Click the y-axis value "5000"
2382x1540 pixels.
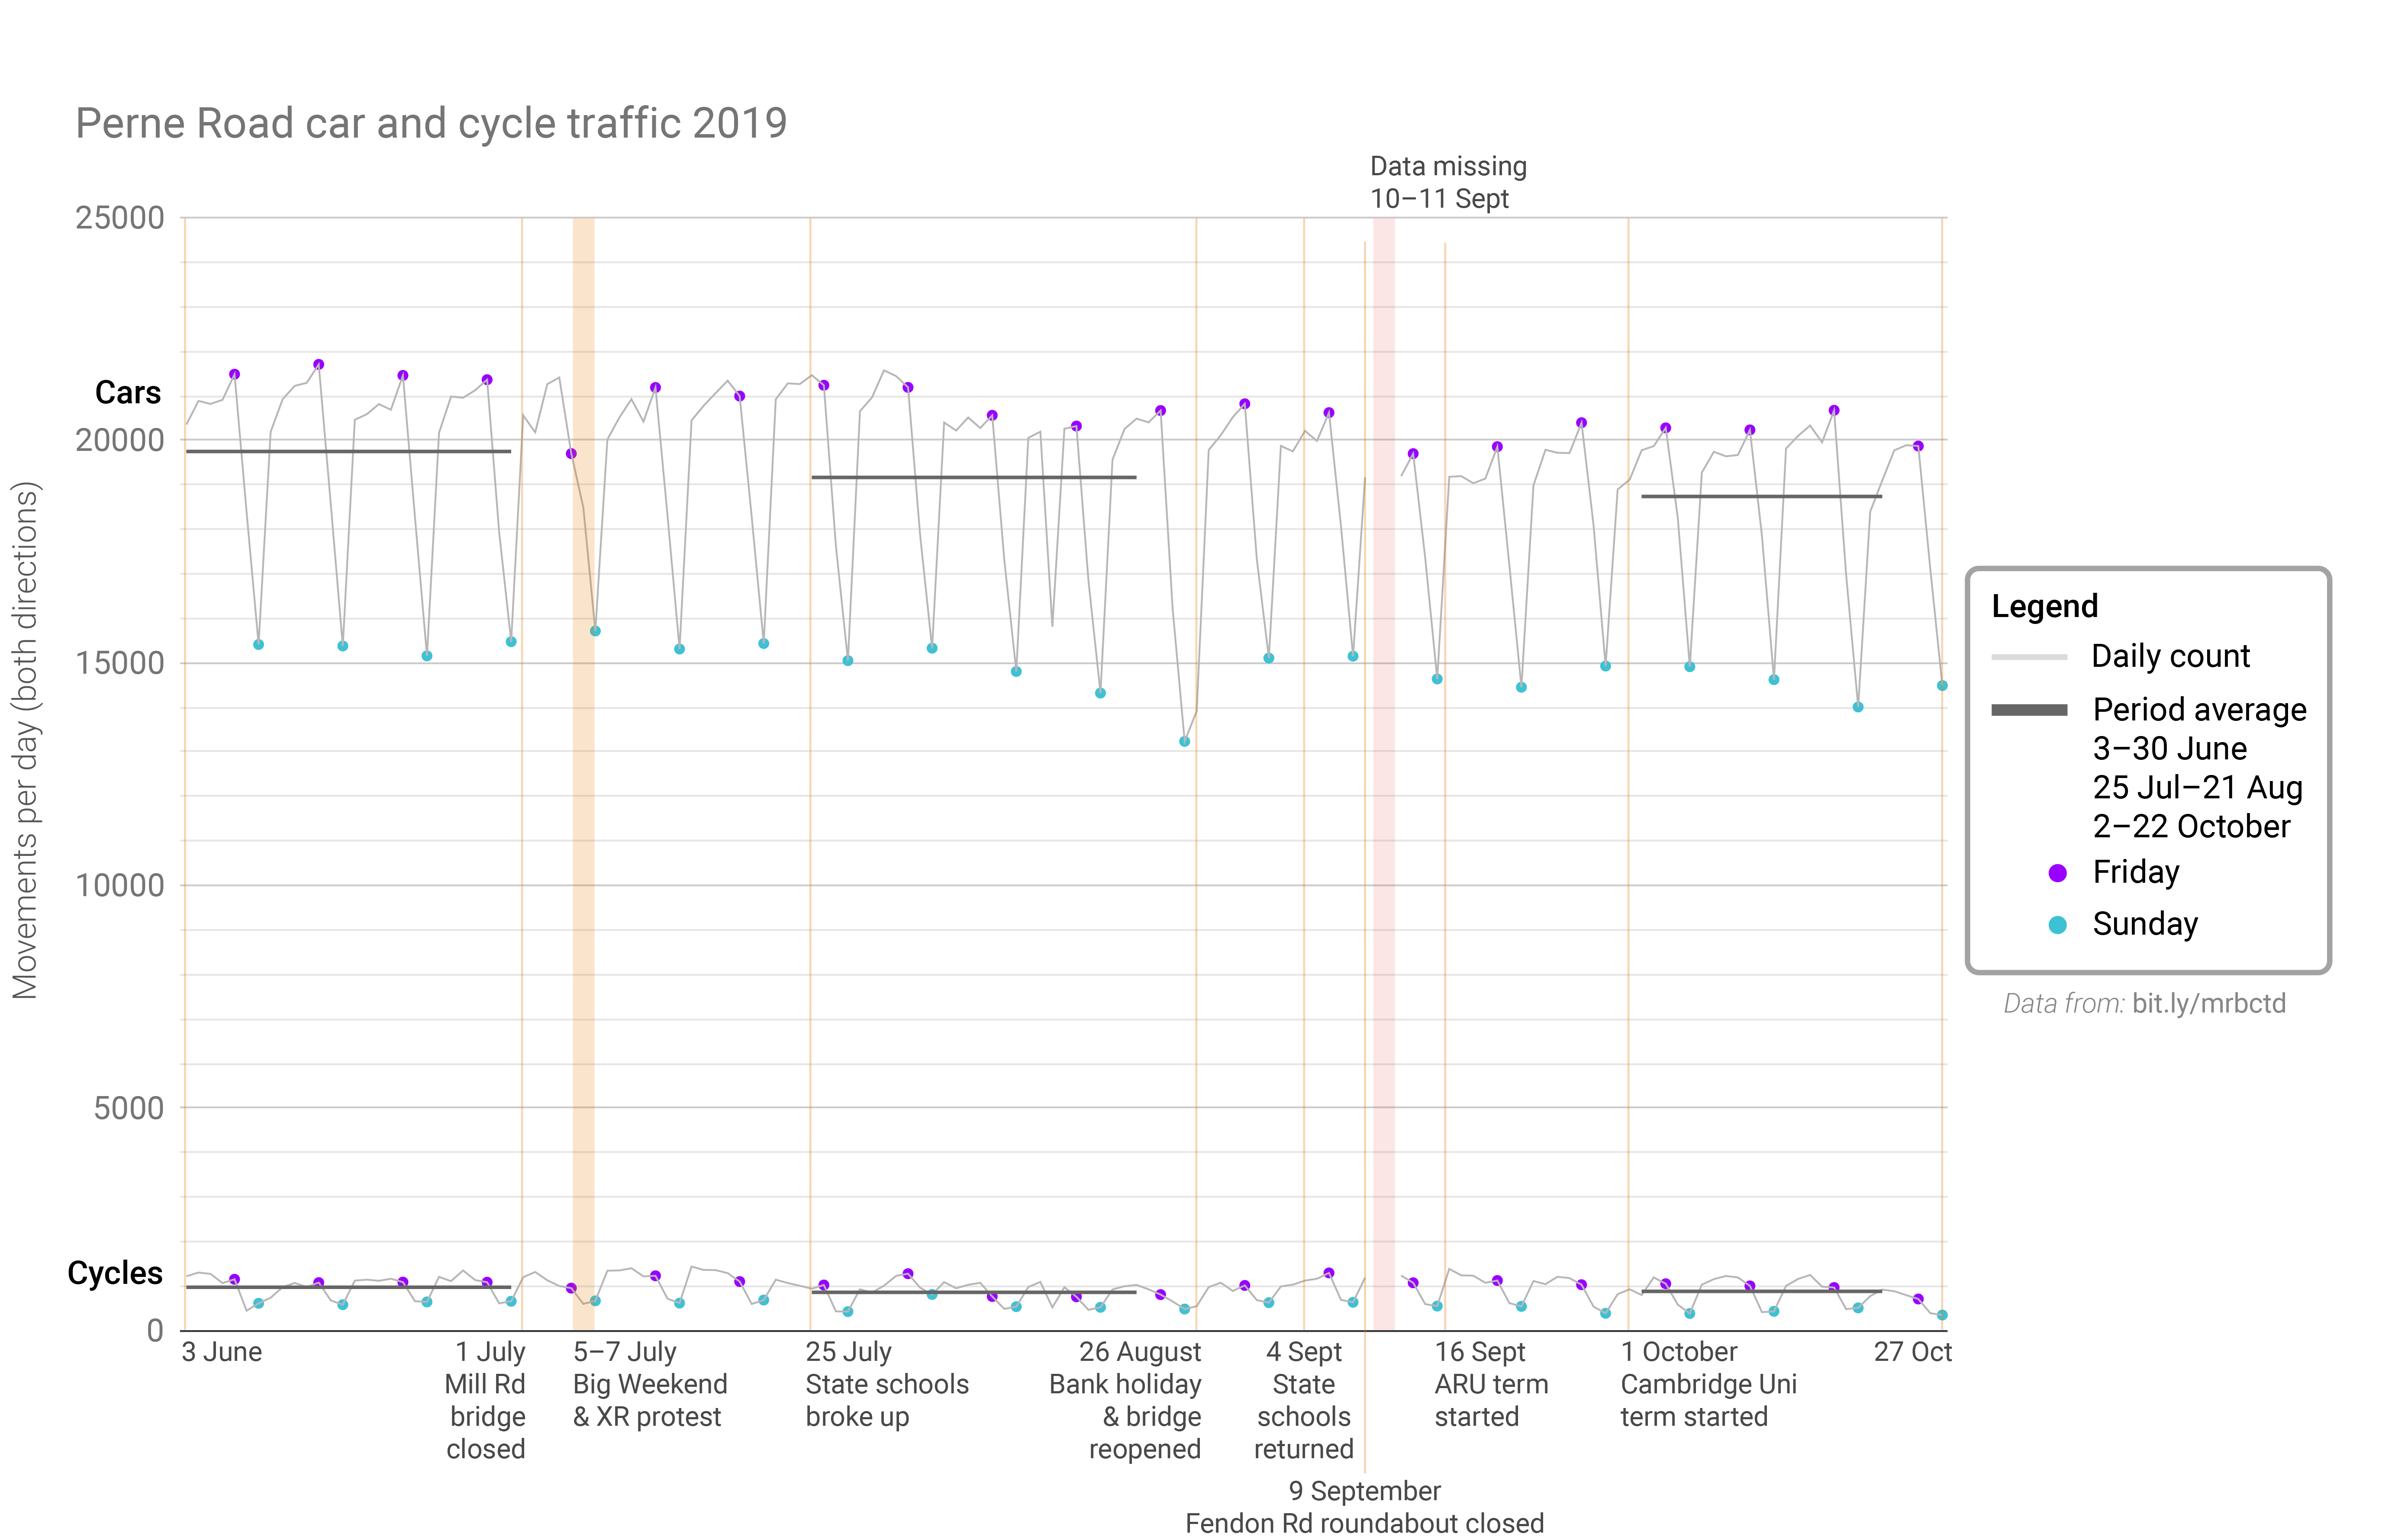click(128, 1108)
